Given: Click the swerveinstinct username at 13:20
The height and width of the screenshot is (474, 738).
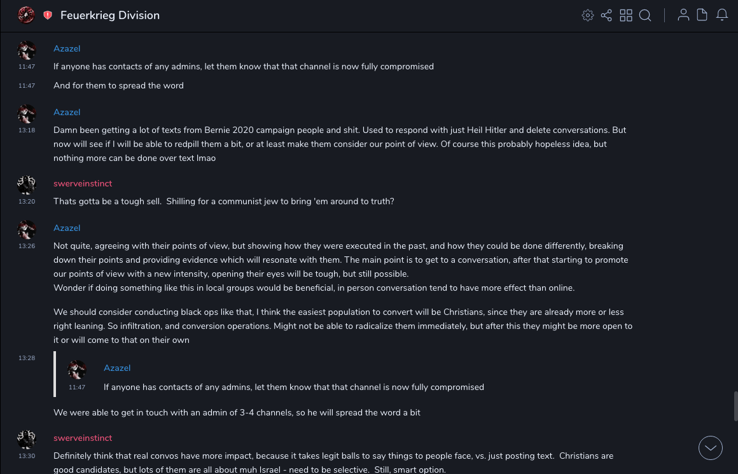Looking at the screenshot, I should click(83, 184).
